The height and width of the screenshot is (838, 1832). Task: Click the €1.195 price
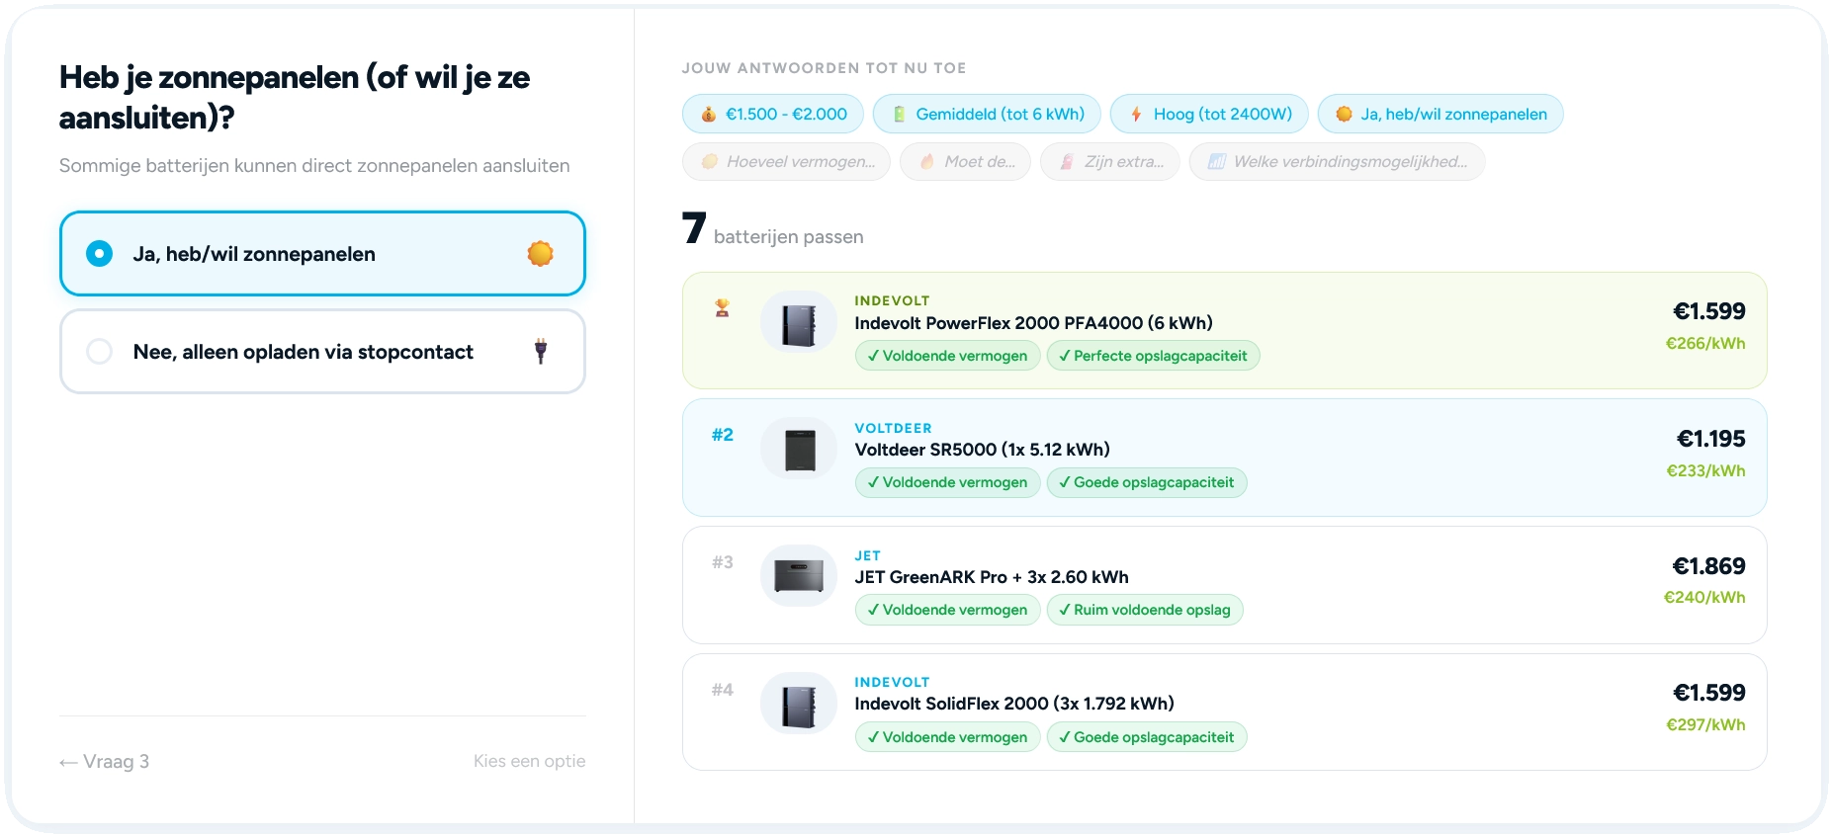tap(1710, 439)
